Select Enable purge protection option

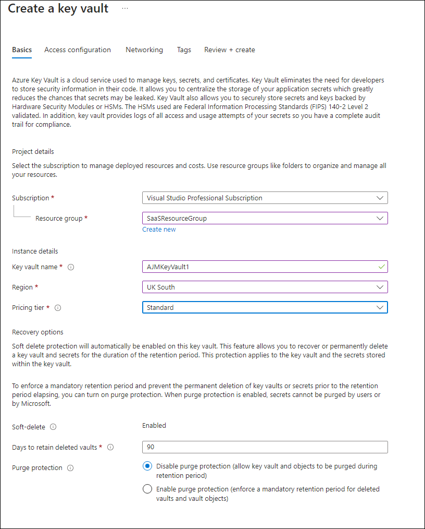coord(147,489)
